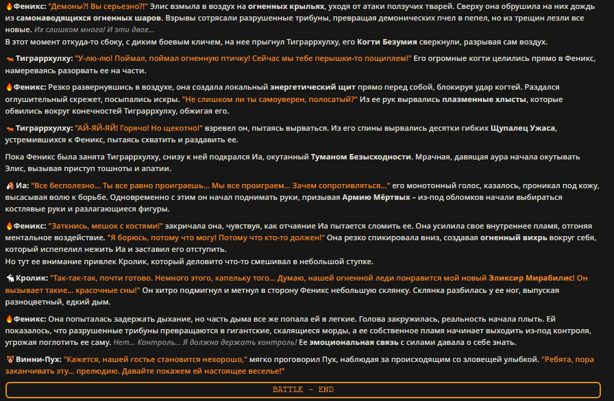The width and height of the screenshot is (614, 401).
Task: Click the rabbit emoji next to Кролик
Action: 10,279
